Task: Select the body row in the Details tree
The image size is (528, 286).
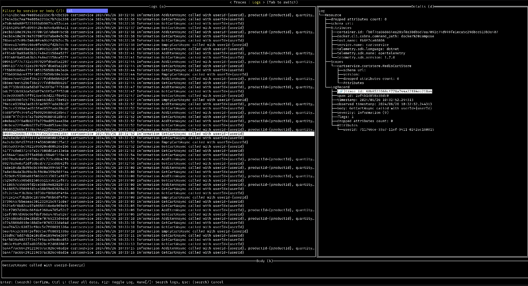Action: [384, 108]
